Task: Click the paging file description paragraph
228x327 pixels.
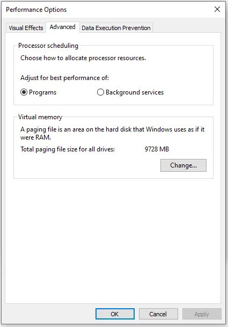Action: pyautogui.click(x=112, y=134)
